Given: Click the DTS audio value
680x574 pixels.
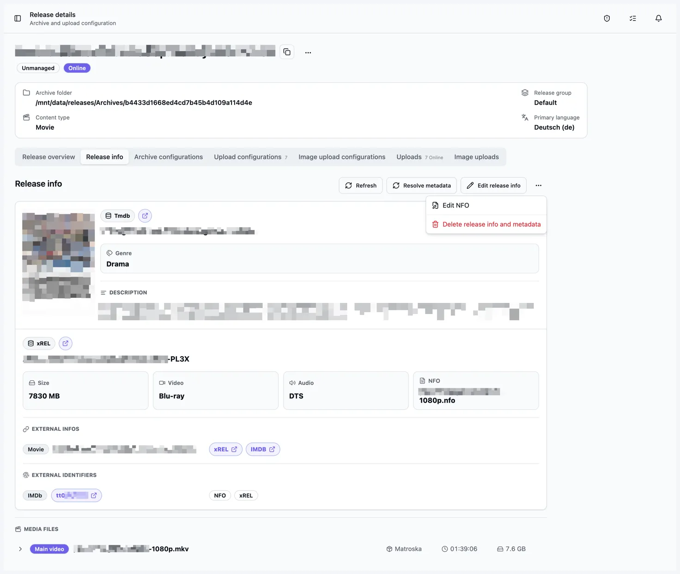Looking at the screenshot, I should 296,396.
